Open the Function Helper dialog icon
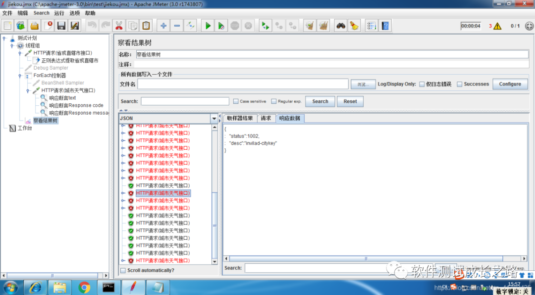 [x=372, y=26]
